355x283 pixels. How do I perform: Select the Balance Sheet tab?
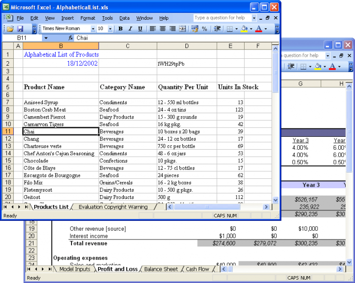coord(161,269)
